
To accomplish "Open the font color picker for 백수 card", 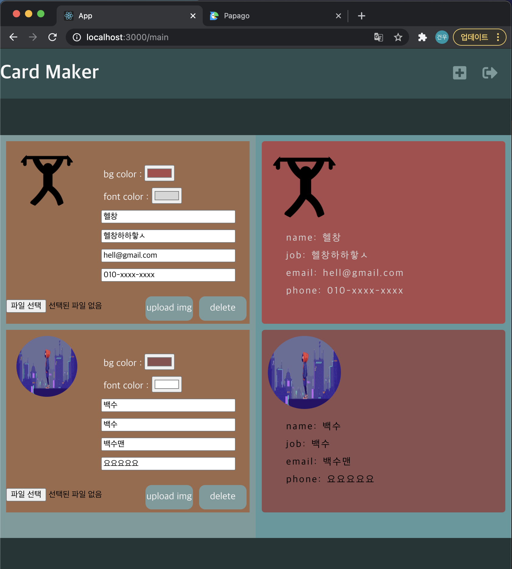I will [x=166, y=384].
